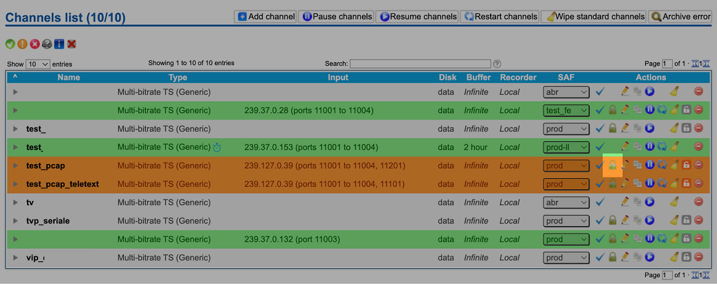Pause the test_pcap channel
Screen dimensions: 717x284
650,165
